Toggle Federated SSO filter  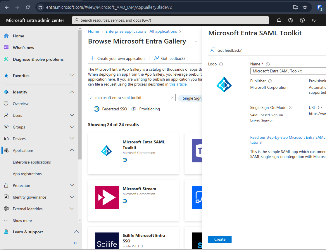(111, 109)
